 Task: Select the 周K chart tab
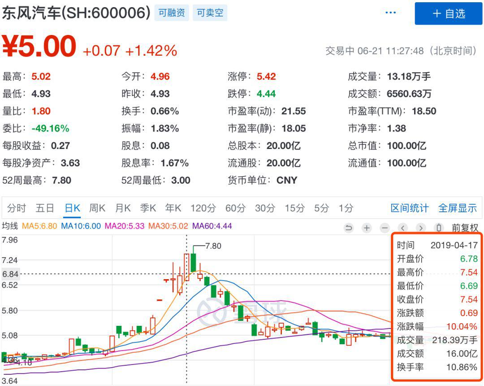pyautogui.click(x=97, y=208)
